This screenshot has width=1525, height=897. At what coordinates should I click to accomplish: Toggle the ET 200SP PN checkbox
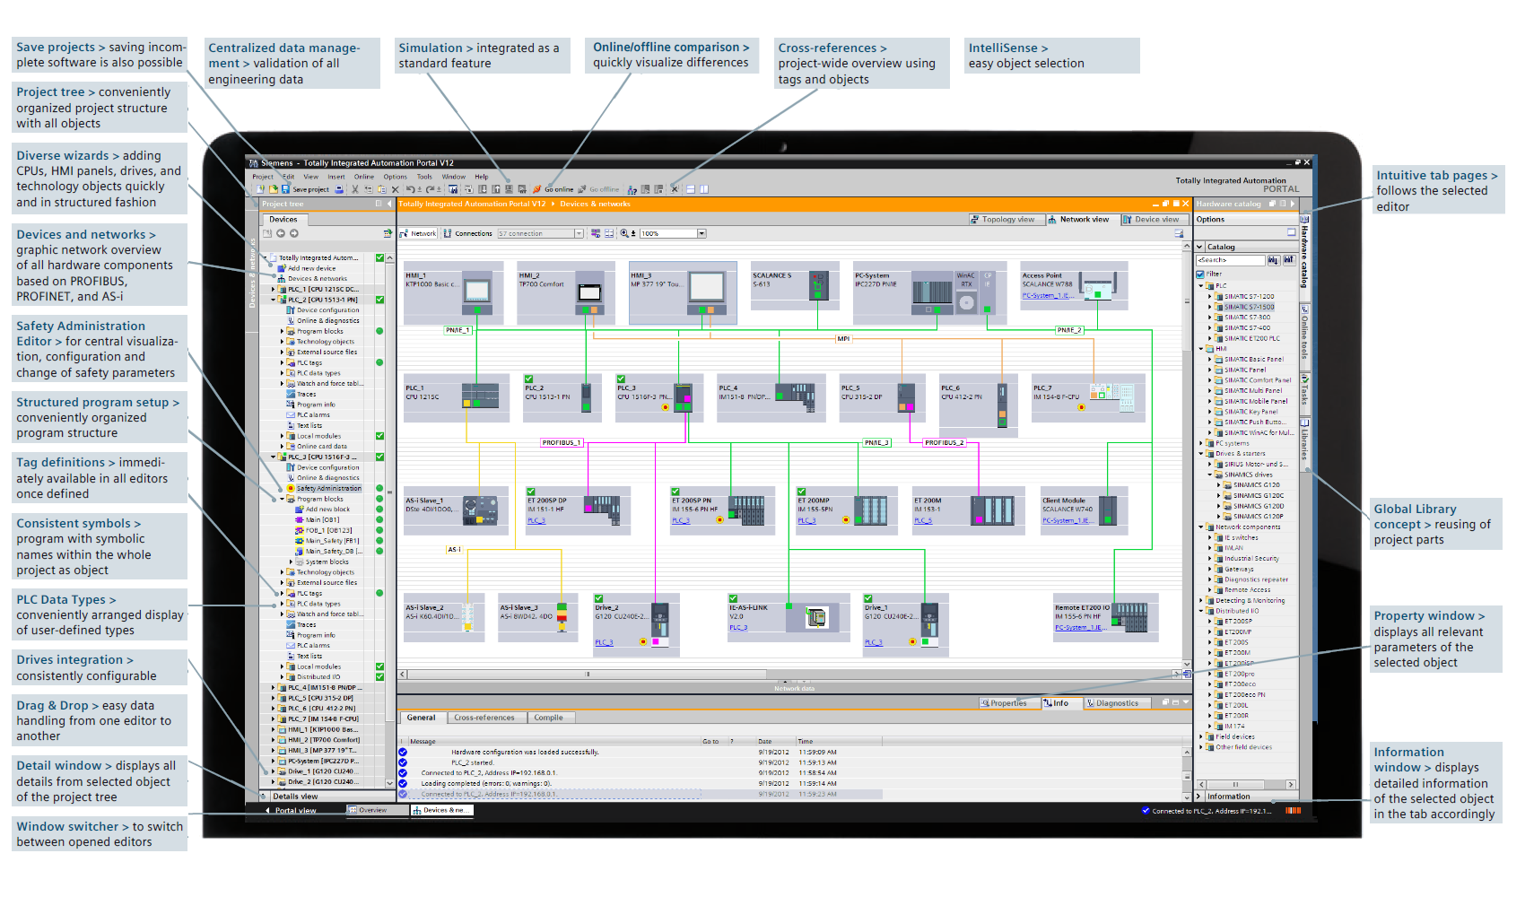[x=676, y=492]
